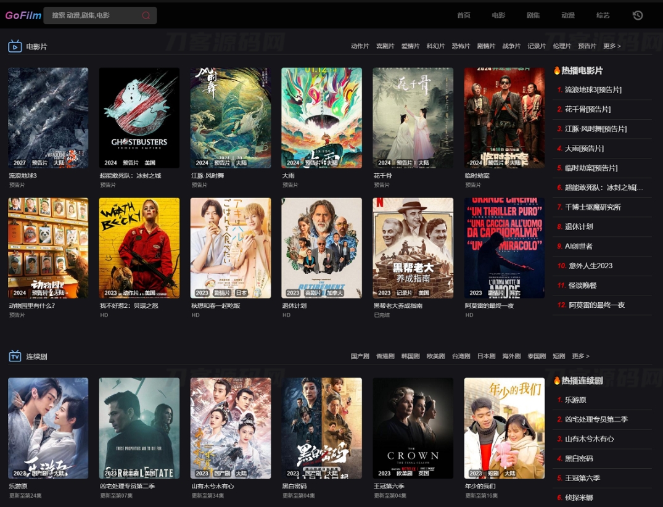The image size is (663, 507).
Task: Open 电影 in the top navigation
Action: pos(498,15)
